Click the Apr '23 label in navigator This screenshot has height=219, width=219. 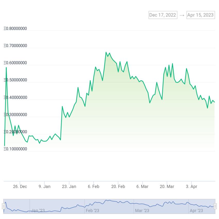(x=196, y=210)
